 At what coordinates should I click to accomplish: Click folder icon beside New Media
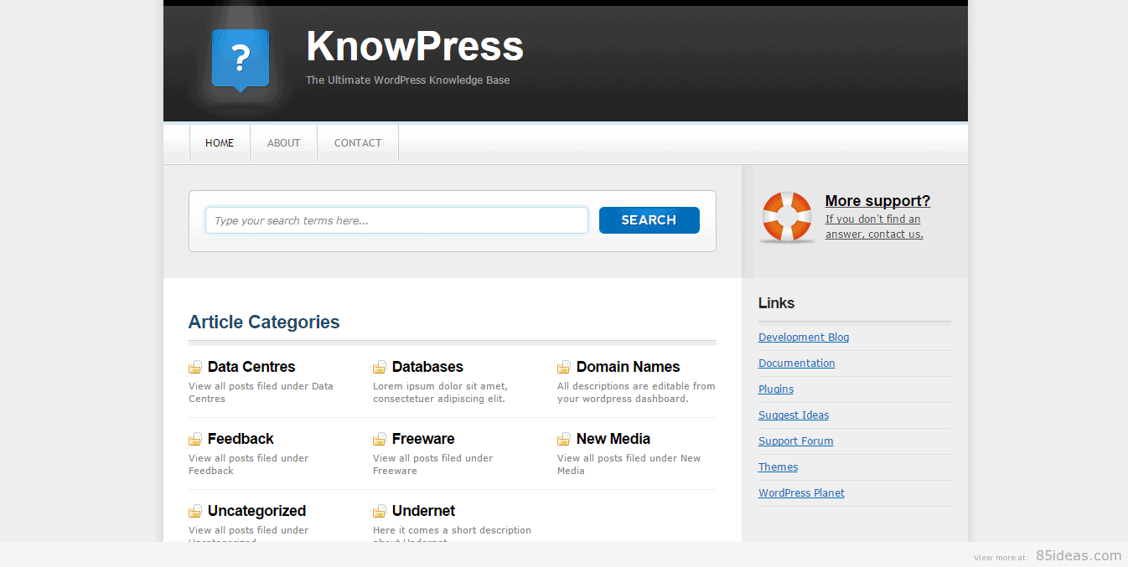click(564, 439)
